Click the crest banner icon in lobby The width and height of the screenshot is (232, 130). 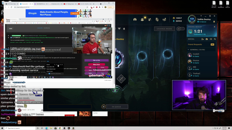(x=119, y=29)
